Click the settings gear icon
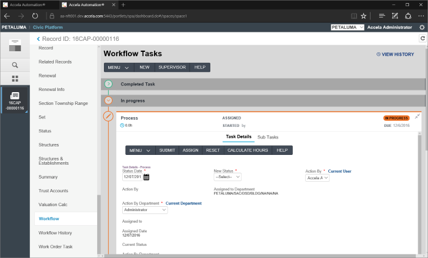The width and height of the screenshot is (428, 258). 422,27
